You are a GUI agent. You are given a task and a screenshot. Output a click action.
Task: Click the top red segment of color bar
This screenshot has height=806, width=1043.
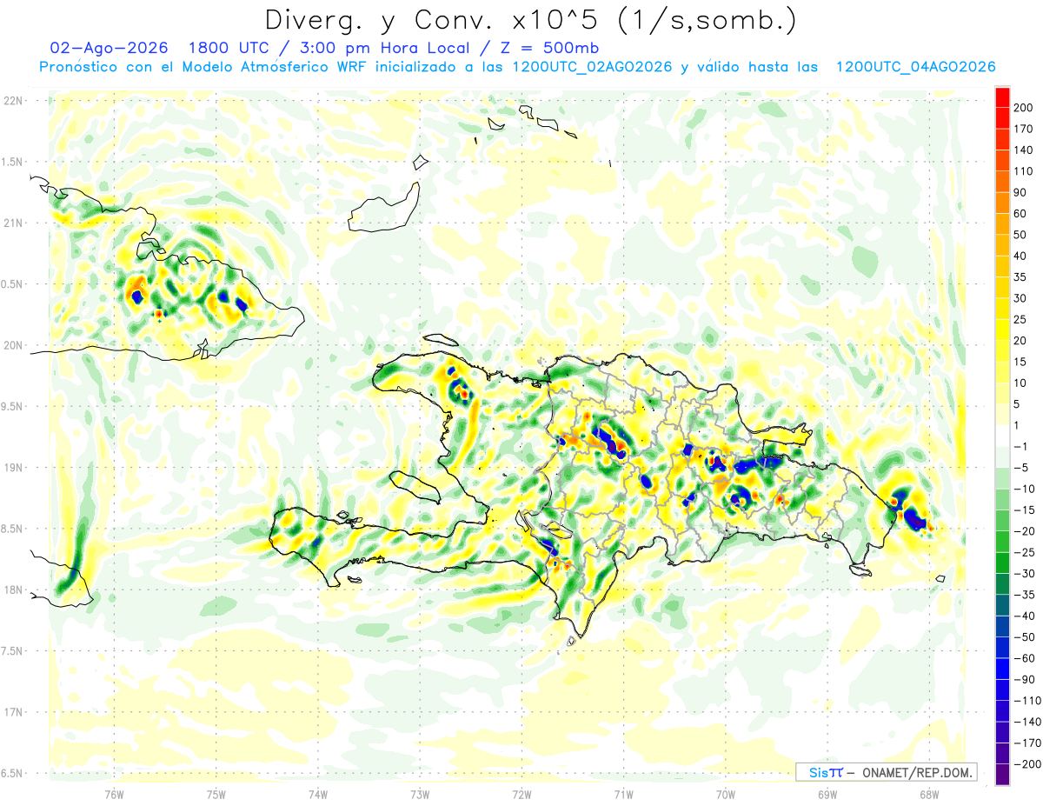click(x=1002, y=97)
